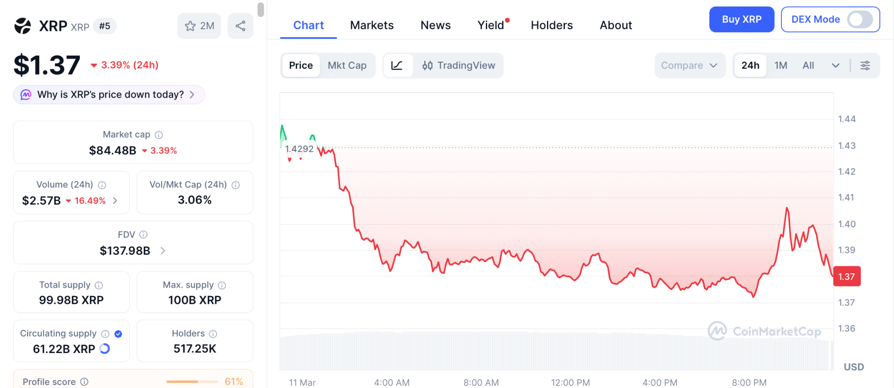Open the chart settings sliders icon
The width and height of the screenshot is (894, 388).
pyautogui.click(x=865, y=65)
